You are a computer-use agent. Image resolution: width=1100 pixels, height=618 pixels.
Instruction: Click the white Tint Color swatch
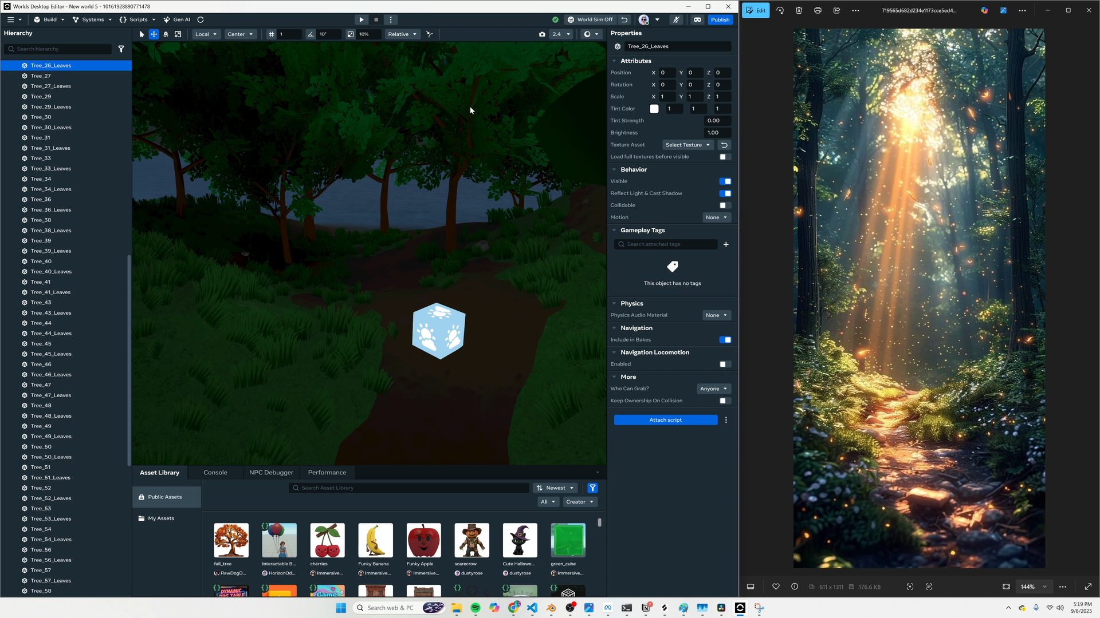[654, 109]
